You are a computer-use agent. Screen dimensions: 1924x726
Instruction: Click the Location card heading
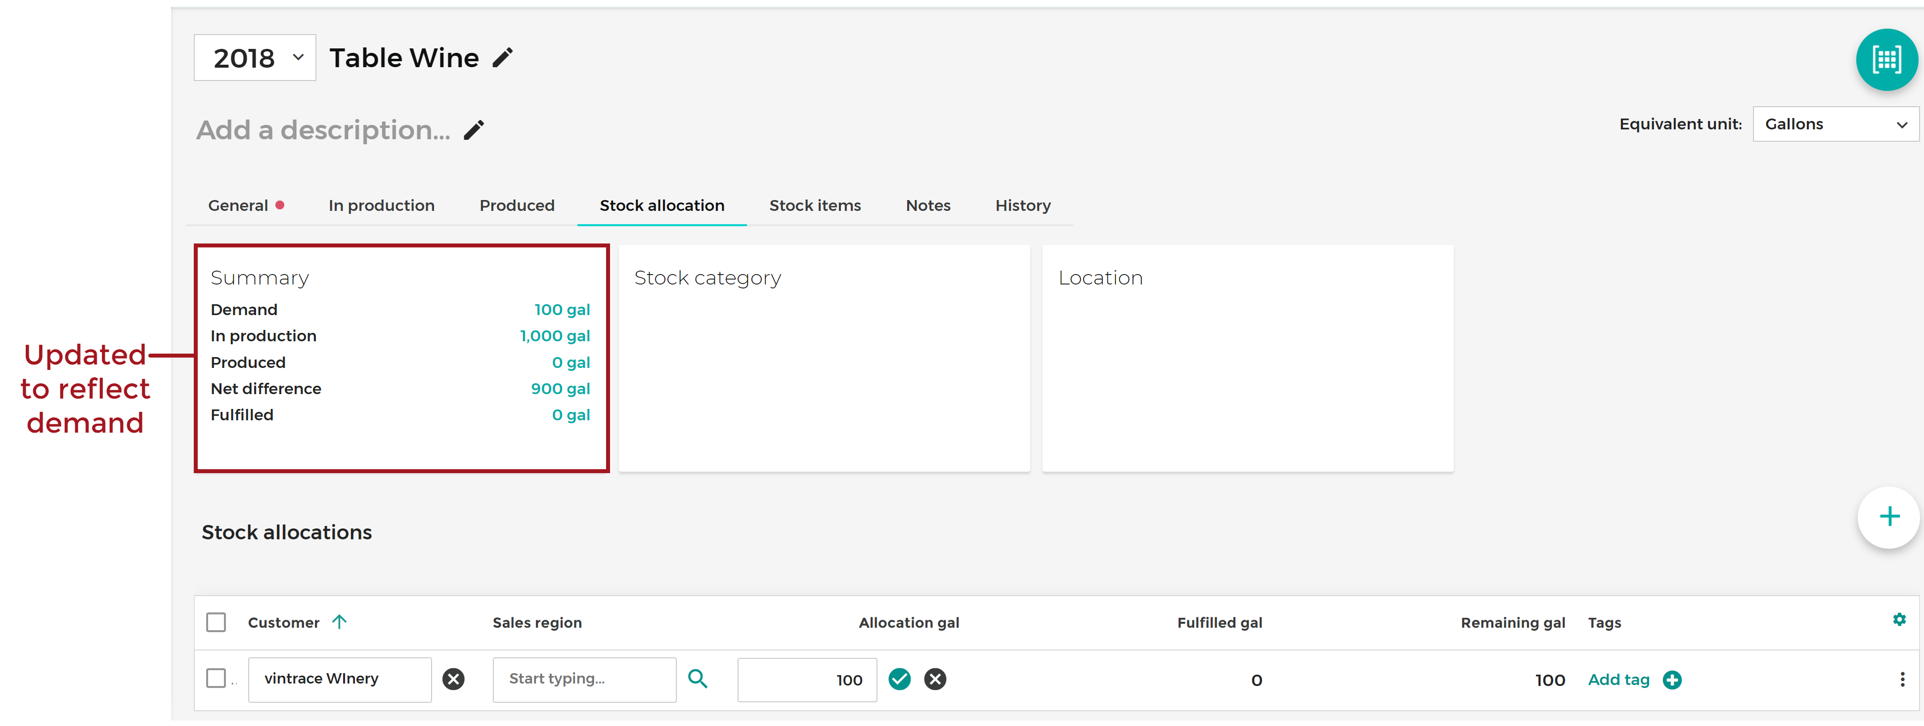[1100, 278]
